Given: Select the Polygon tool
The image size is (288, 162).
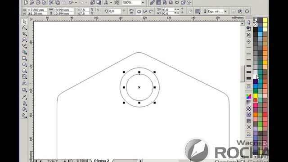Looking at the screenshot, I should point(24,71).
